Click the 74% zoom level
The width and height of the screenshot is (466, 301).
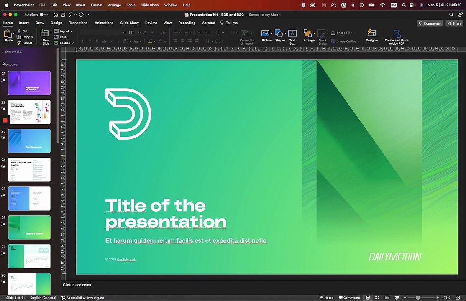click(x=447, y=298)
